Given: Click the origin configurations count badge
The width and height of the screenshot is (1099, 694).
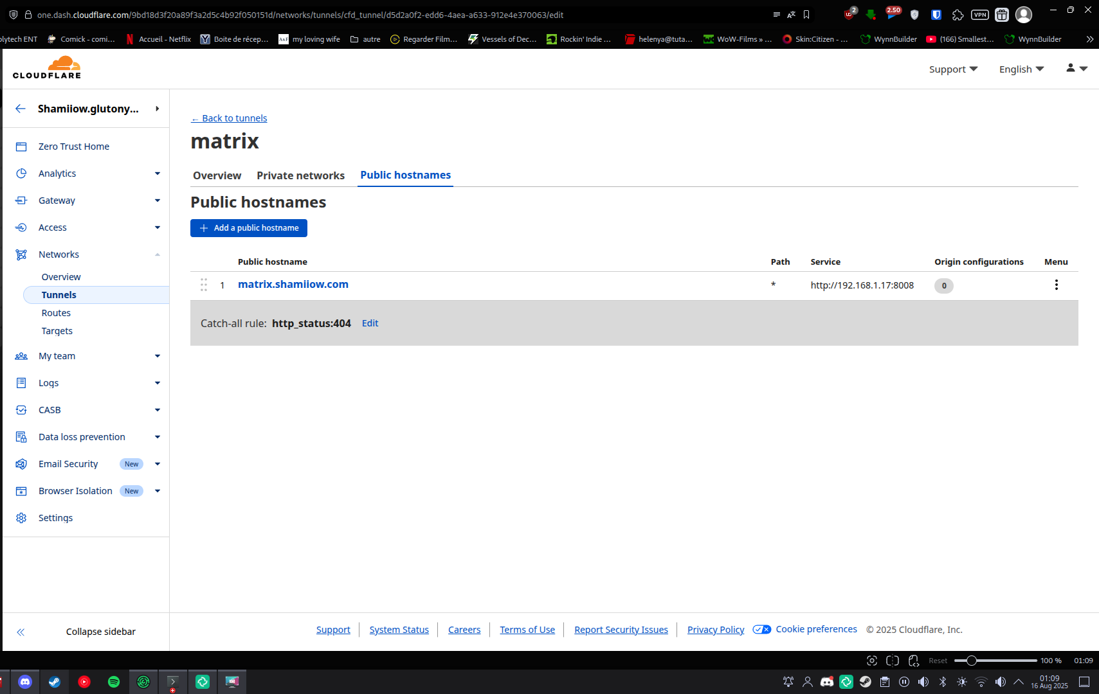Looking at the screenshot, I should (944, 286).
